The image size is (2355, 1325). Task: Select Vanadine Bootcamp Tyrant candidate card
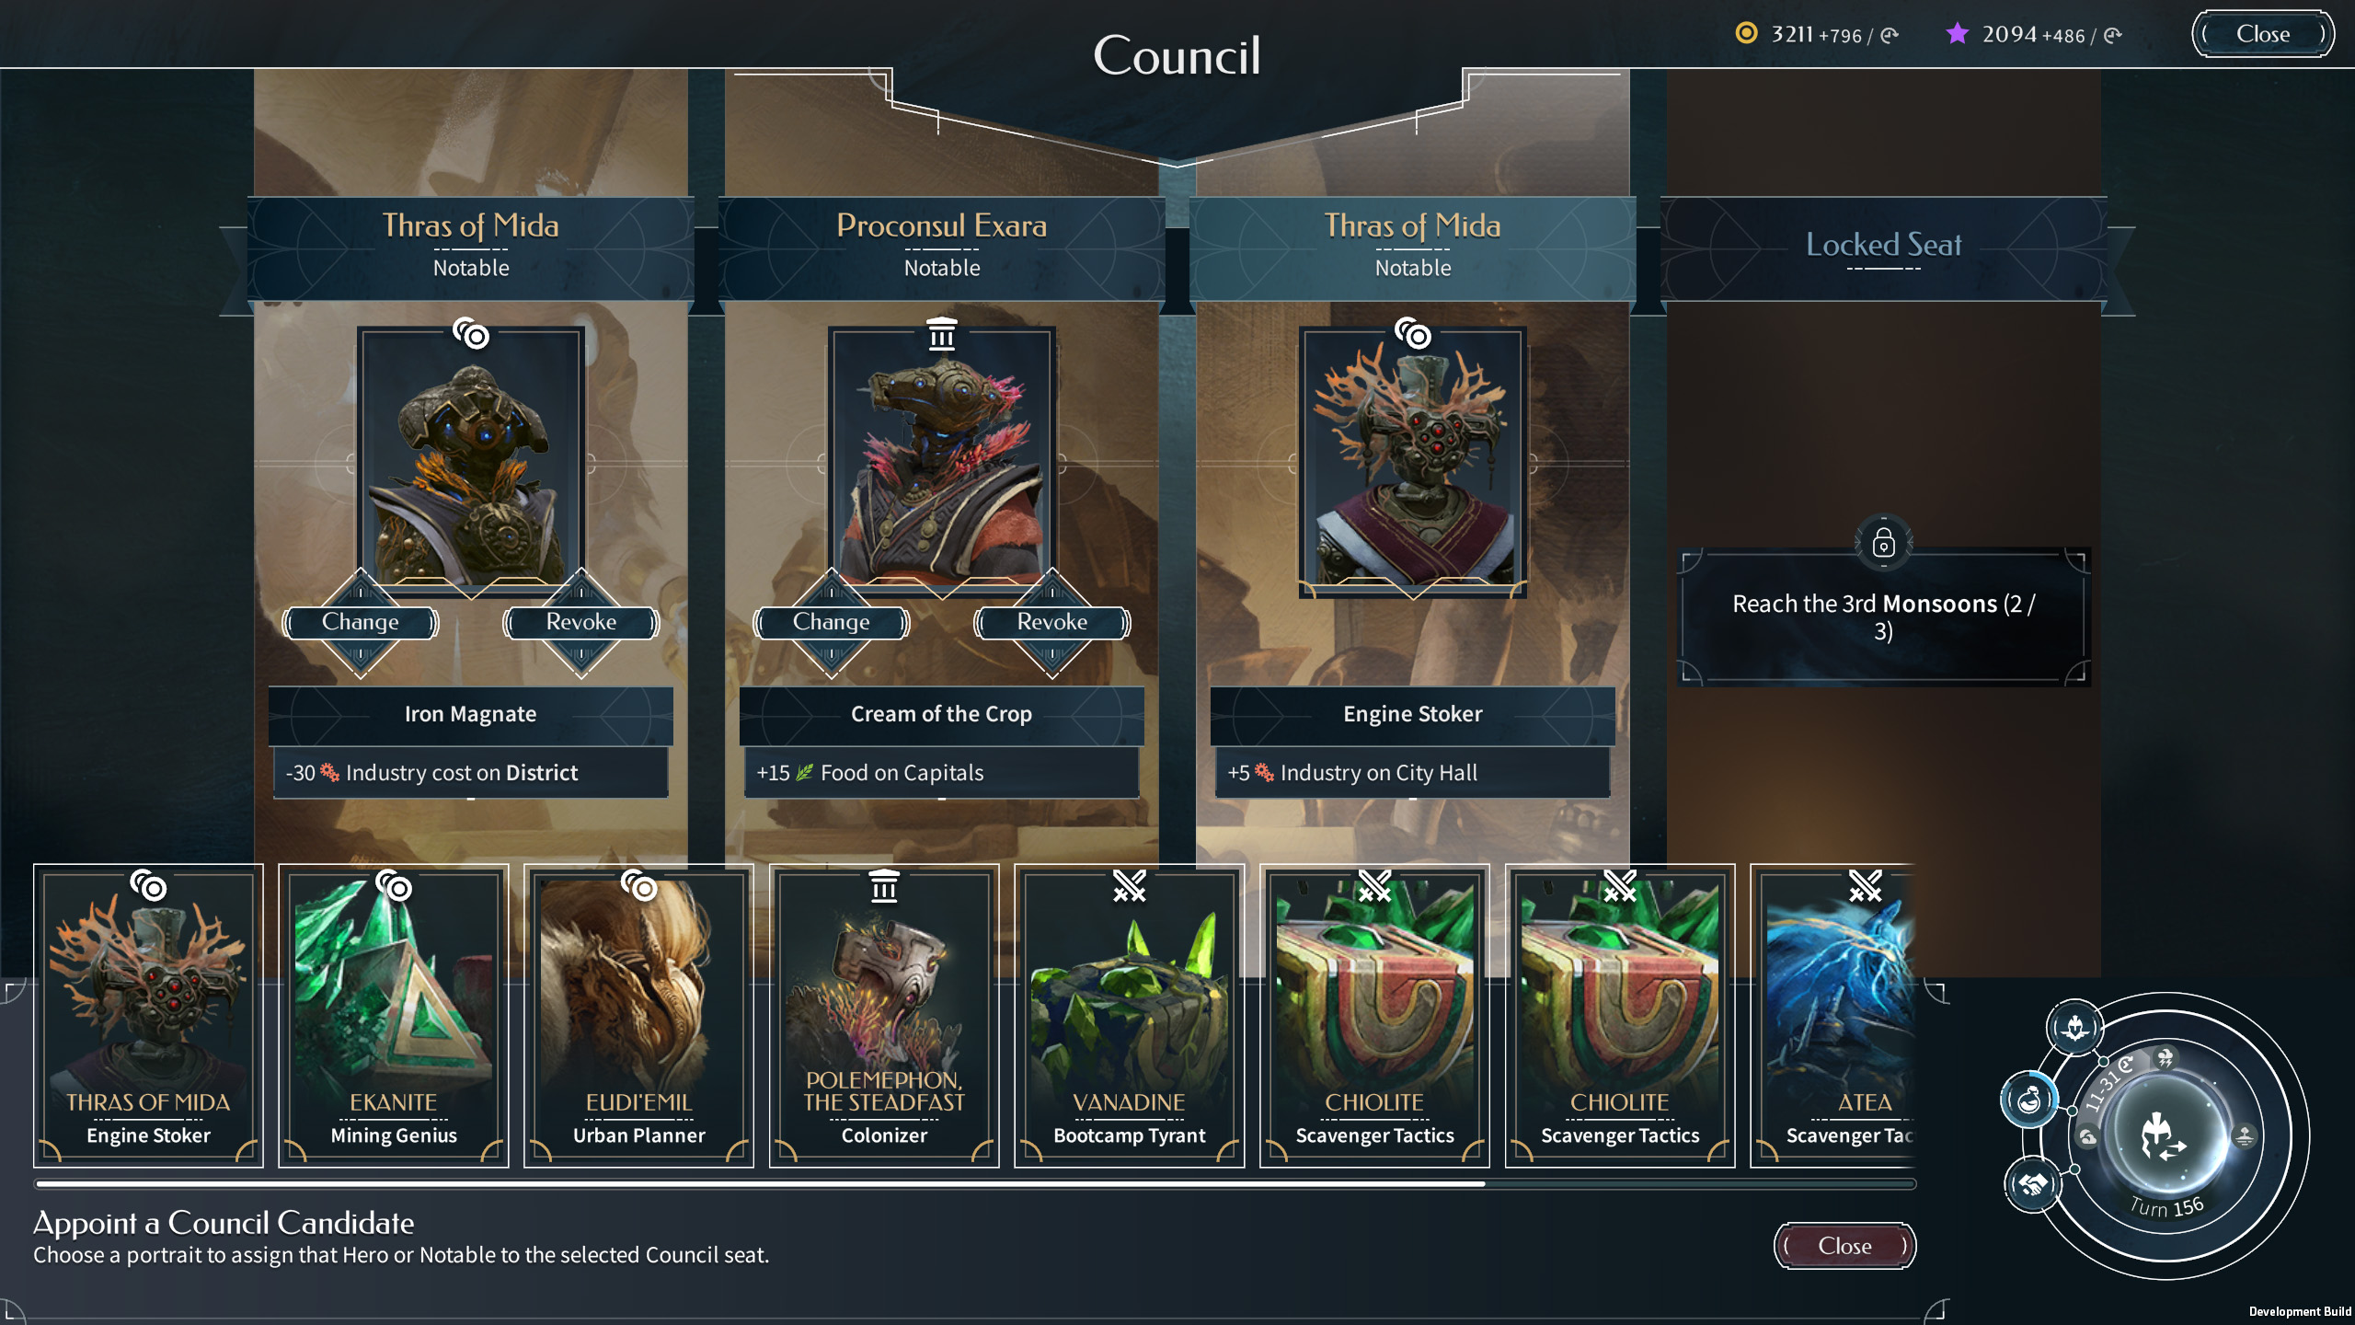coord(1130,1016)
